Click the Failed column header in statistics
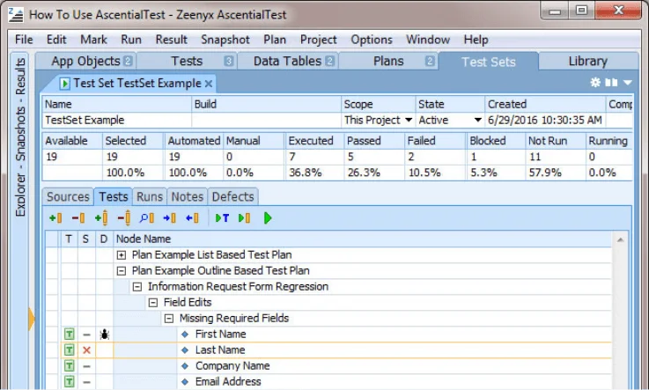The height and width of the screenshot is (390, 649). [435, 141]
